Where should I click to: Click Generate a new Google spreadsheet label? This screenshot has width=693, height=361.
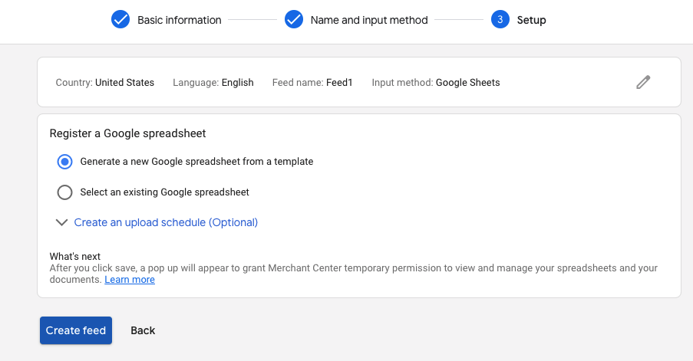coord(196,162)
